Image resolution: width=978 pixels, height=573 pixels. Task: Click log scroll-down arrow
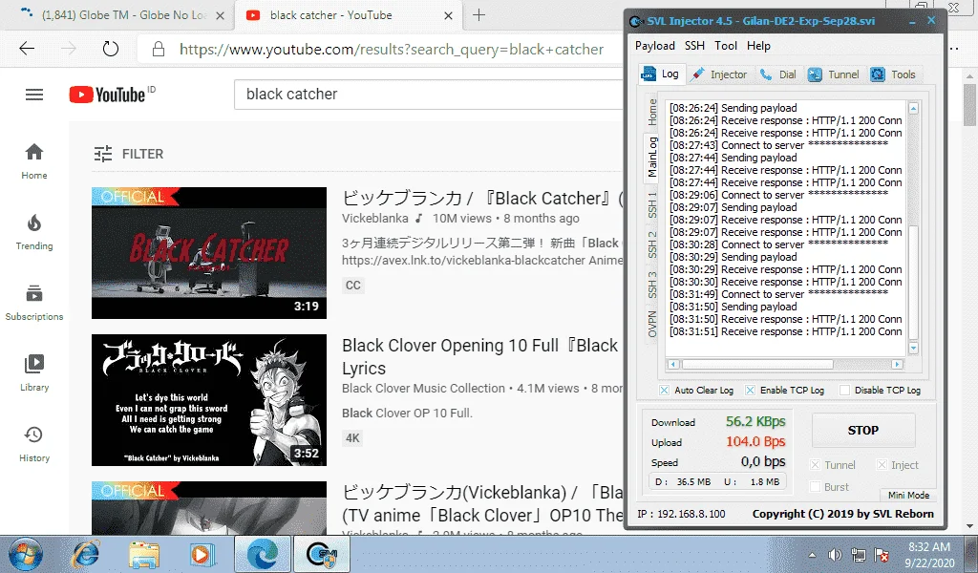coord(913,348)
